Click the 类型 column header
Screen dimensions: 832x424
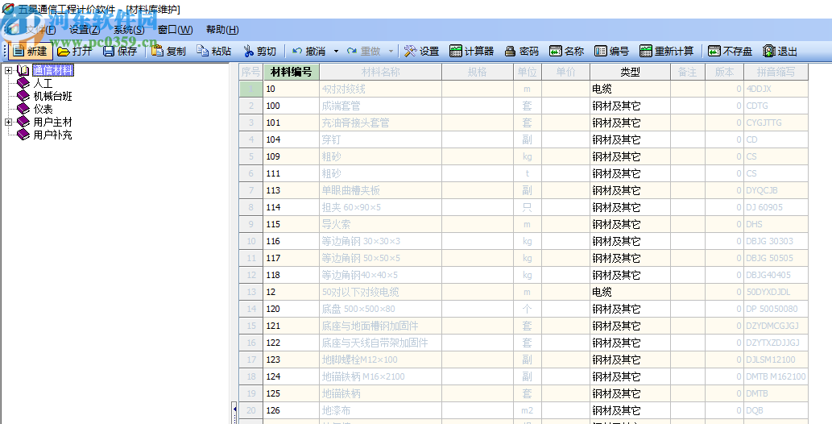pos(630,72)
